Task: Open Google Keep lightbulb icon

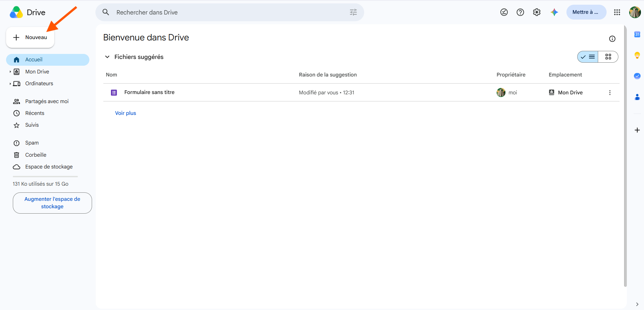Action: (637, 55)
